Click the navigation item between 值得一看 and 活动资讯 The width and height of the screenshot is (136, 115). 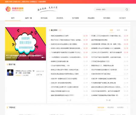[44, 18]
